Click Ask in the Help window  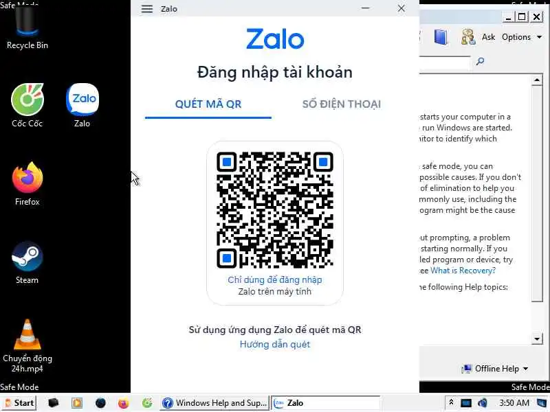pos(488,37)
